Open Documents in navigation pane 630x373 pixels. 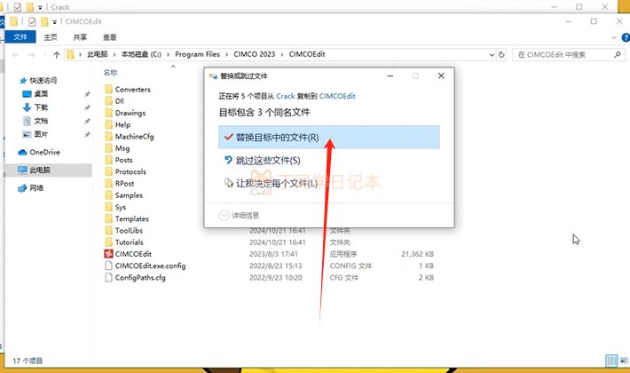(35, 121)
